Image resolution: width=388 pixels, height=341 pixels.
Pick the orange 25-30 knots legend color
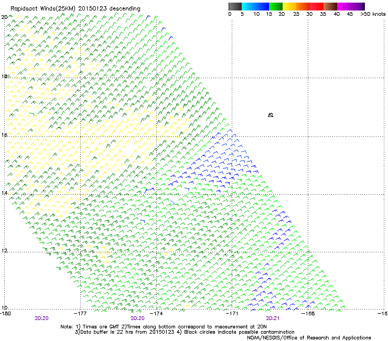303,6
